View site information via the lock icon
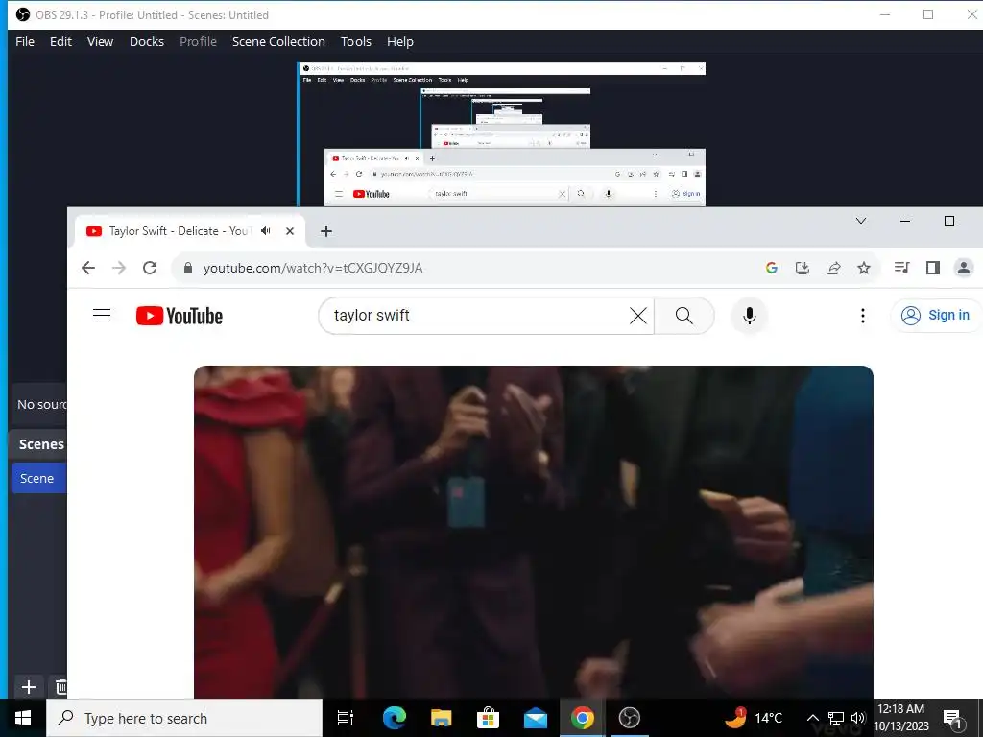This screenshot has width=983, height=737. click(x=187, y=269)
